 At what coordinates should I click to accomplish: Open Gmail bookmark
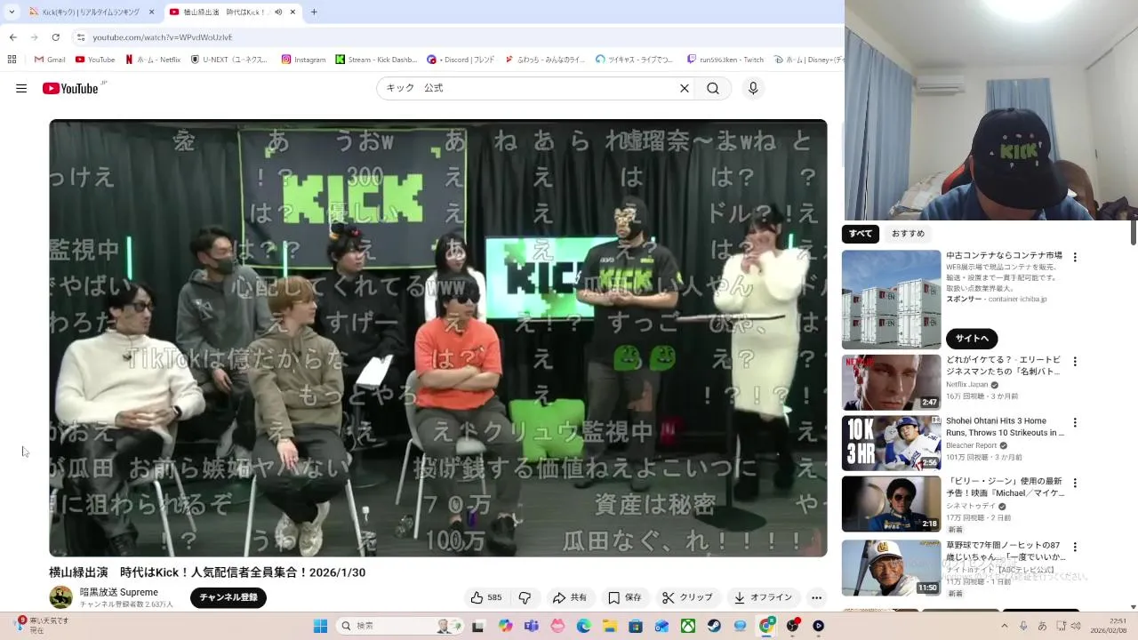pyautogui.click(x=50, y=60)
